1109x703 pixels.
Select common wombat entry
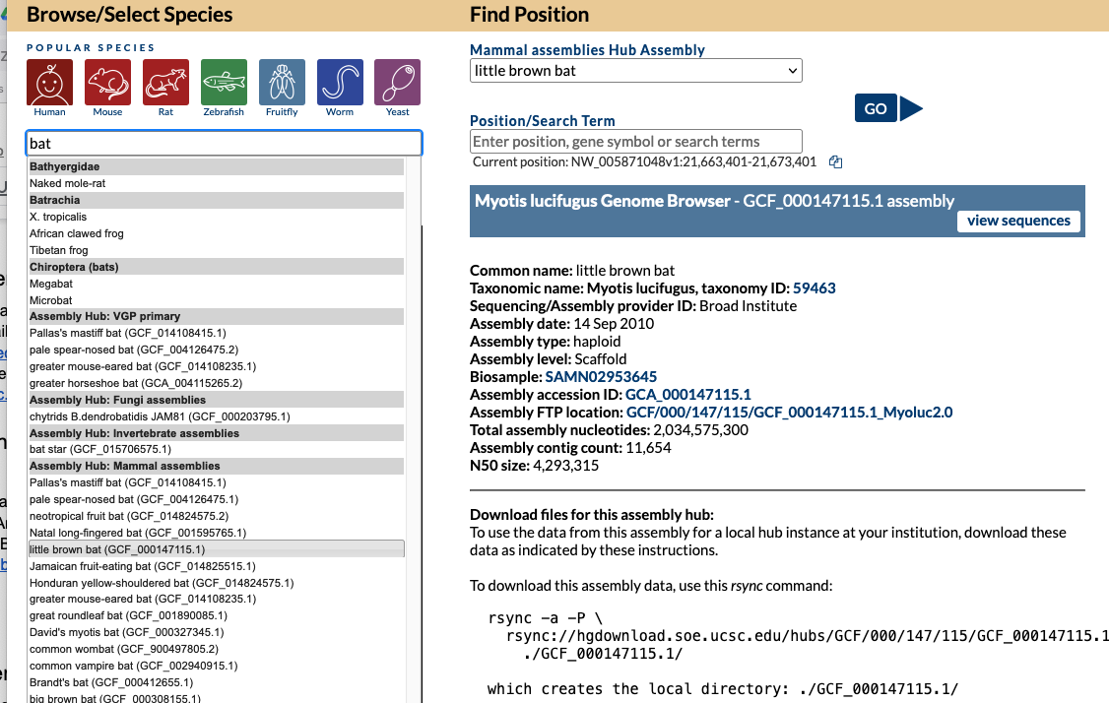pos(217,649)
